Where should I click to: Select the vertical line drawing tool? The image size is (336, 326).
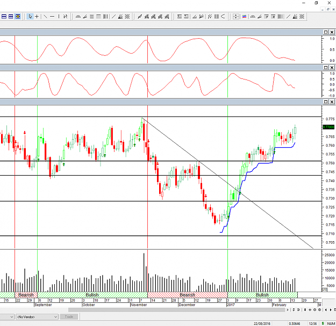click(59, 17)
